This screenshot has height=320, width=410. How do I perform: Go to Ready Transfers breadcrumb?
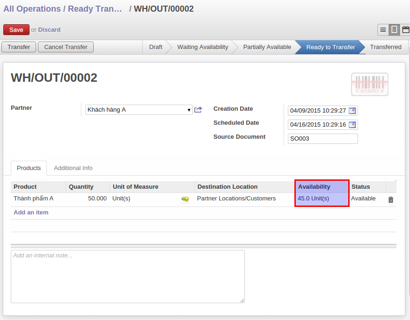(95, 9)
